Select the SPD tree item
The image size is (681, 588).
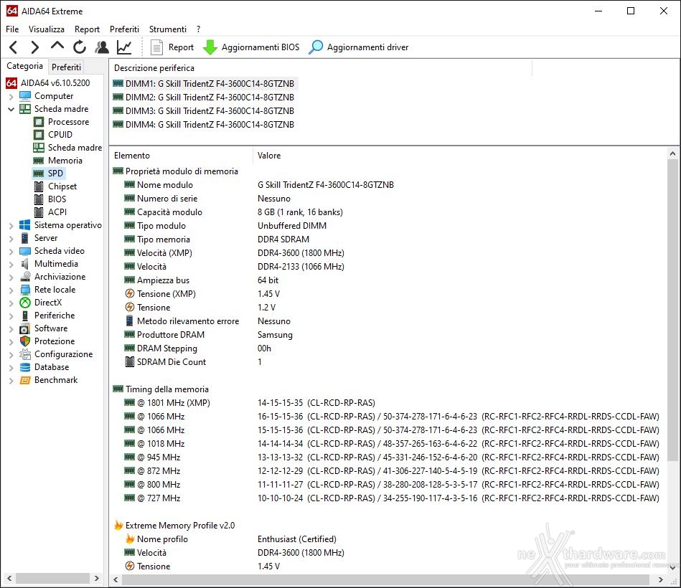[x=49, y=173]
